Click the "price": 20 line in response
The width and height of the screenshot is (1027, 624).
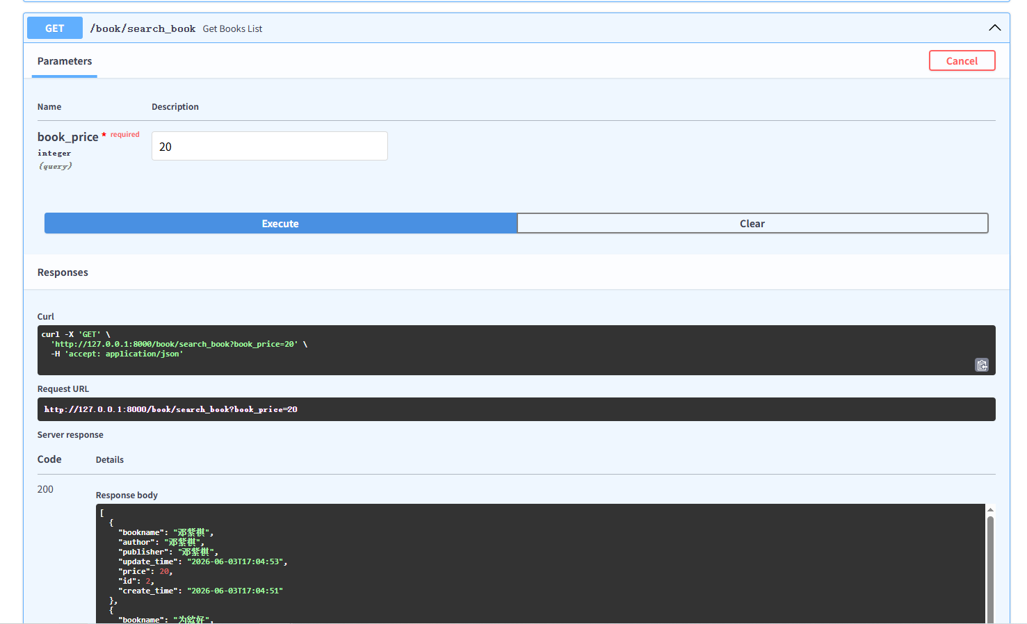(145, 571)
